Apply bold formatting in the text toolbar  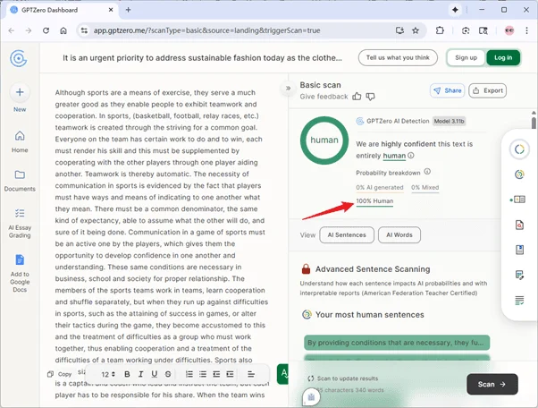127,374
